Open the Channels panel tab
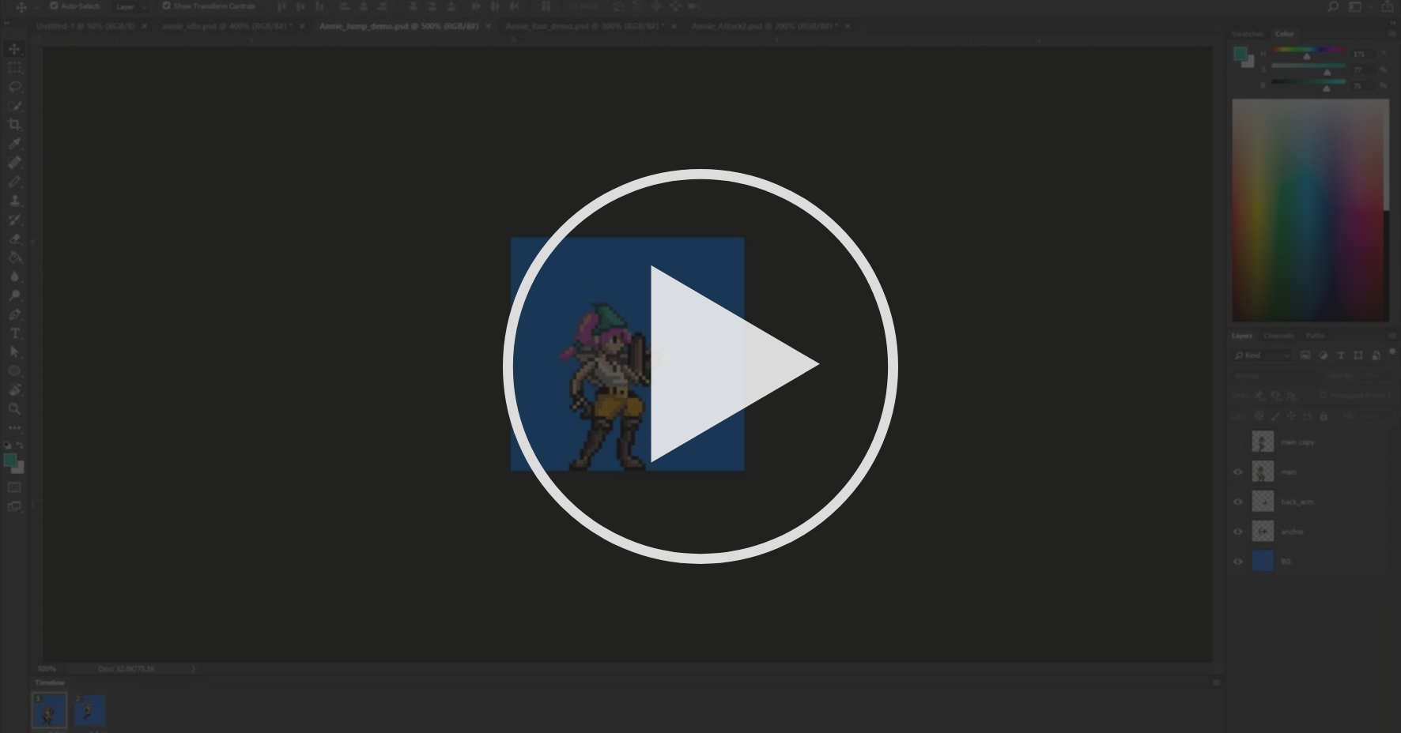The width and height of the screenshot is (1401, 733). tap(1278, 336)
